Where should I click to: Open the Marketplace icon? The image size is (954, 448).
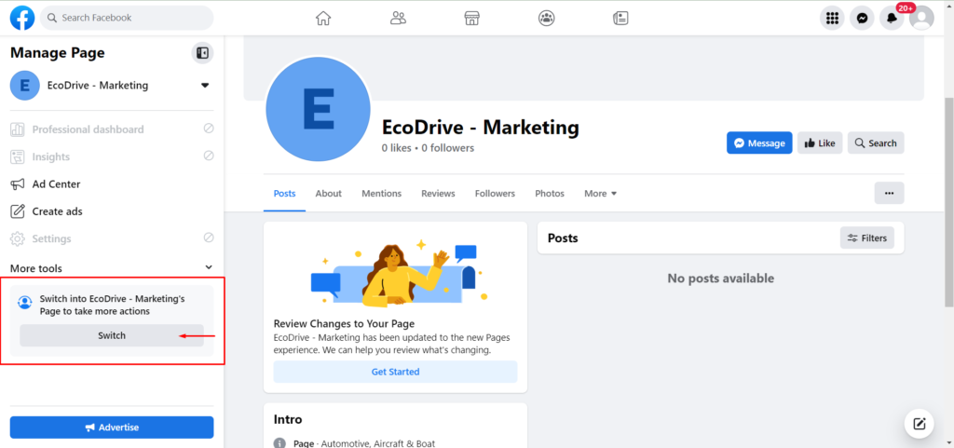pos(472,19)
